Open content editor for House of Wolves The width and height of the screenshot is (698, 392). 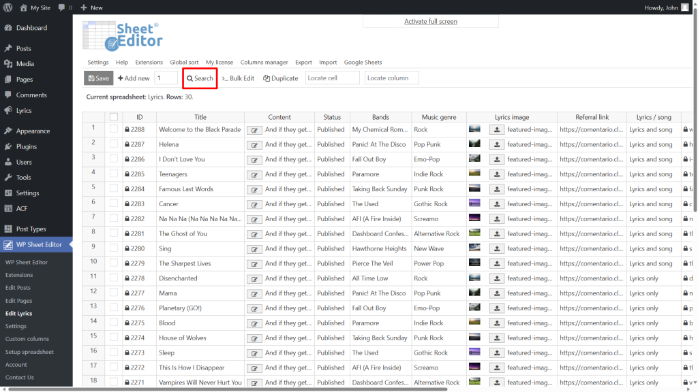254,339
